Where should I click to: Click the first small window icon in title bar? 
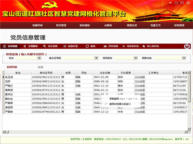click(x=176, y=3)
